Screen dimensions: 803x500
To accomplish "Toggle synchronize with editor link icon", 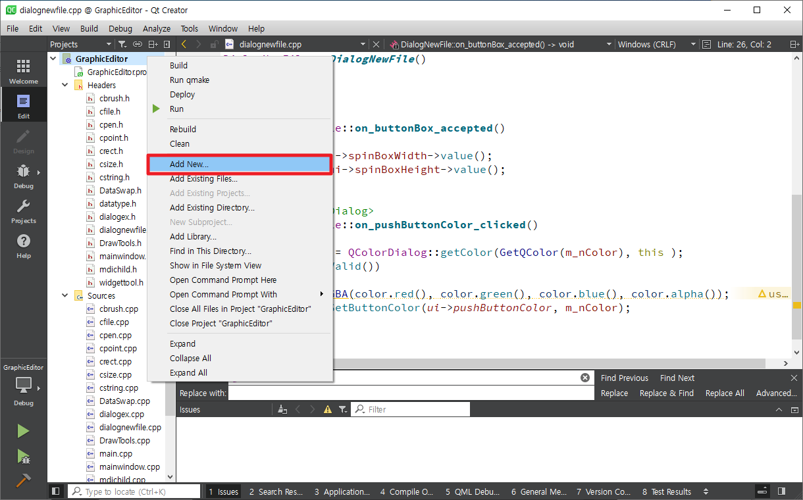I will coord(138,45).
